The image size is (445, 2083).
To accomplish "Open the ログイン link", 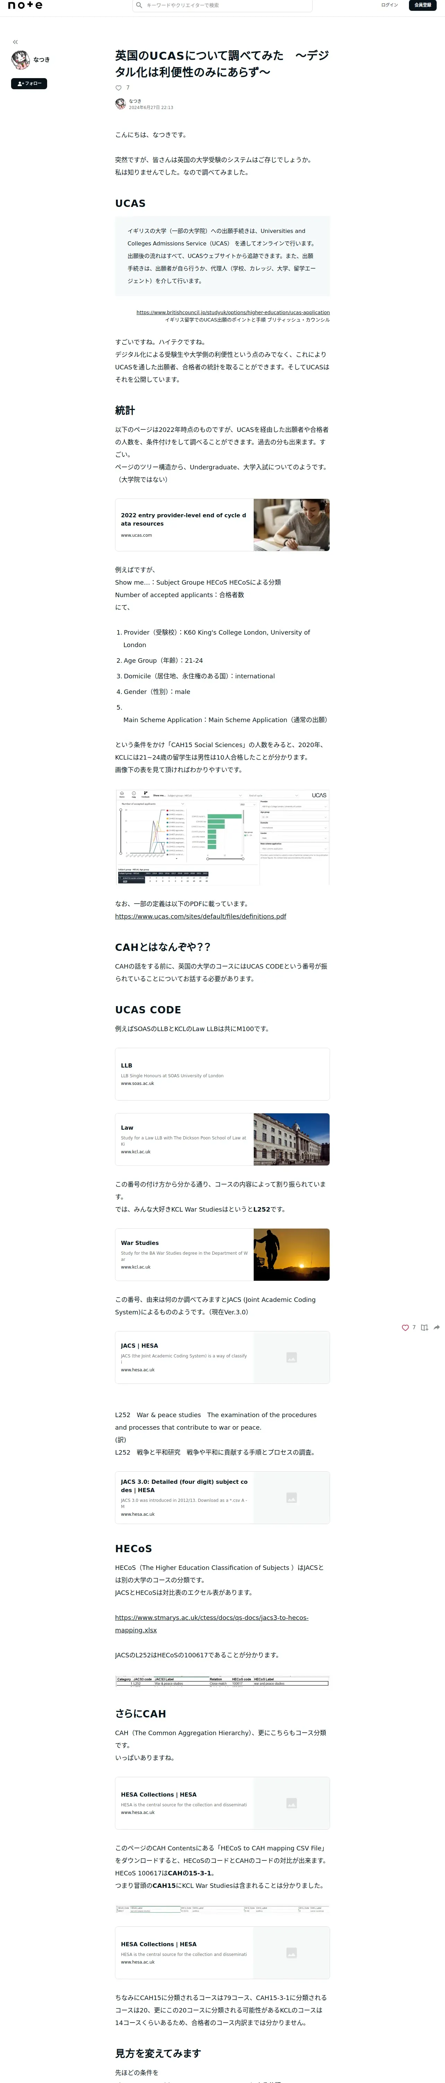I will tap(389, 5).
